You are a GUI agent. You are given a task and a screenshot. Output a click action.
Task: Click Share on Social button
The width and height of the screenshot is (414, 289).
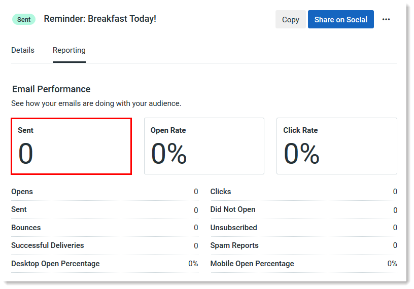(340, 19)
